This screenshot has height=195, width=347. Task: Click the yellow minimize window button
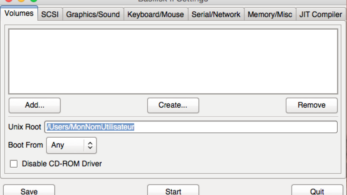click(21, 1)
